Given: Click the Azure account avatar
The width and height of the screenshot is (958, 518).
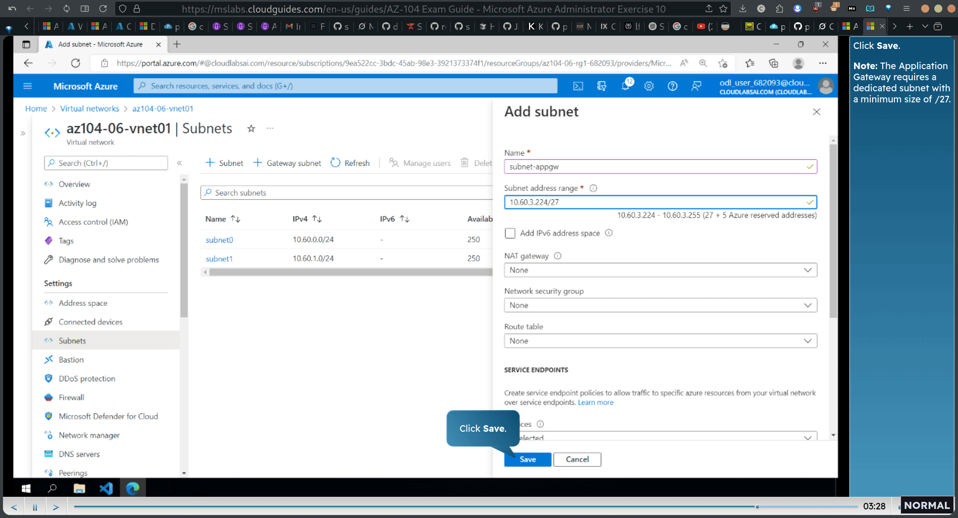Looking at the screenshot, I should pos(826,86).
